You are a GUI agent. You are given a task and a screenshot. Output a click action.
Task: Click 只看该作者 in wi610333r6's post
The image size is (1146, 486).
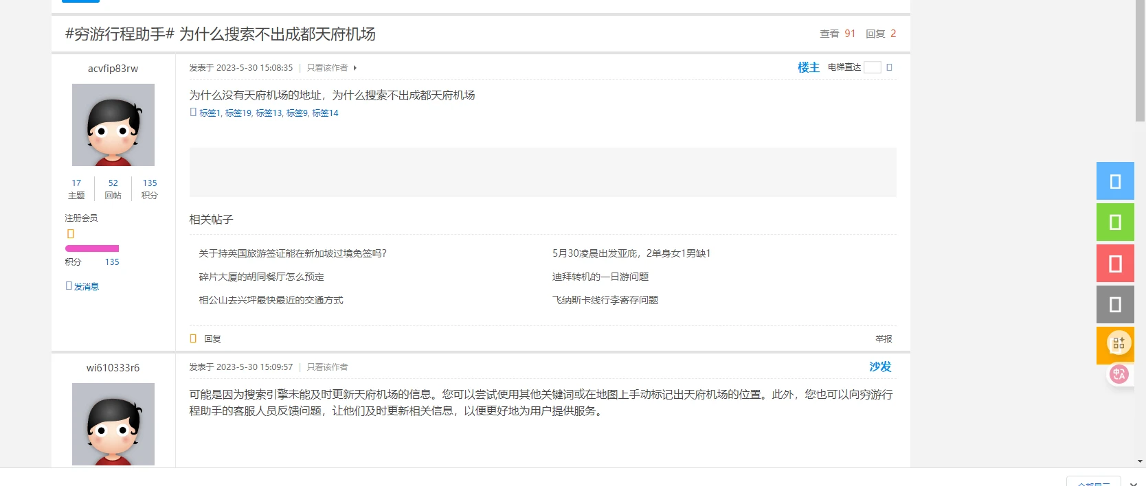[327, 367]
